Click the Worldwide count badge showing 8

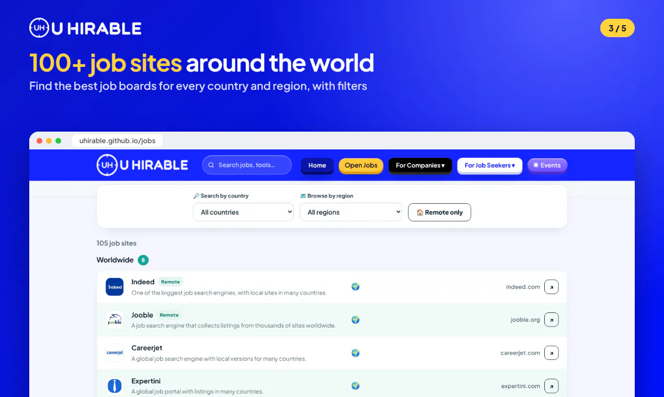click(143, 260)
